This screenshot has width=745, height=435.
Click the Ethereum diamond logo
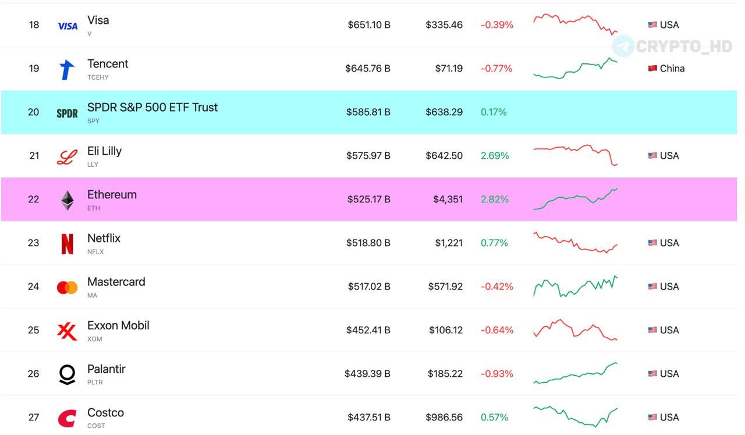click(68, 200)
